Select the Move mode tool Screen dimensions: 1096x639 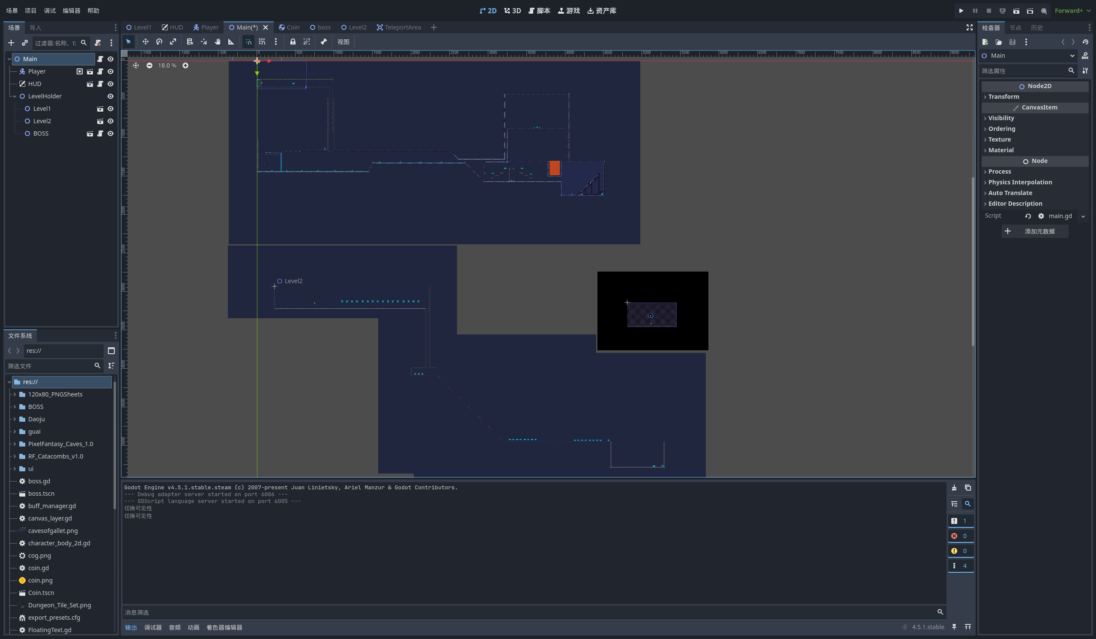pos(145,42)
